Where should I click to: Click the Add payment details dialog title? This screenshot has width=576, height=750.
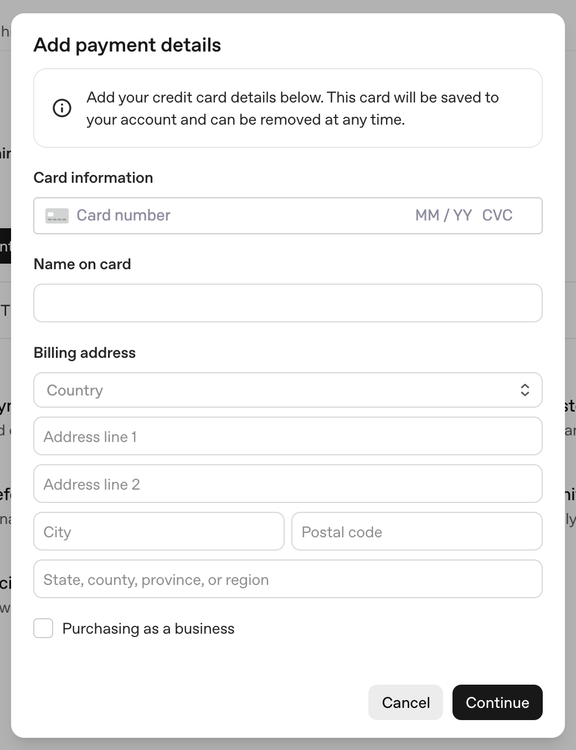point(127,45)
